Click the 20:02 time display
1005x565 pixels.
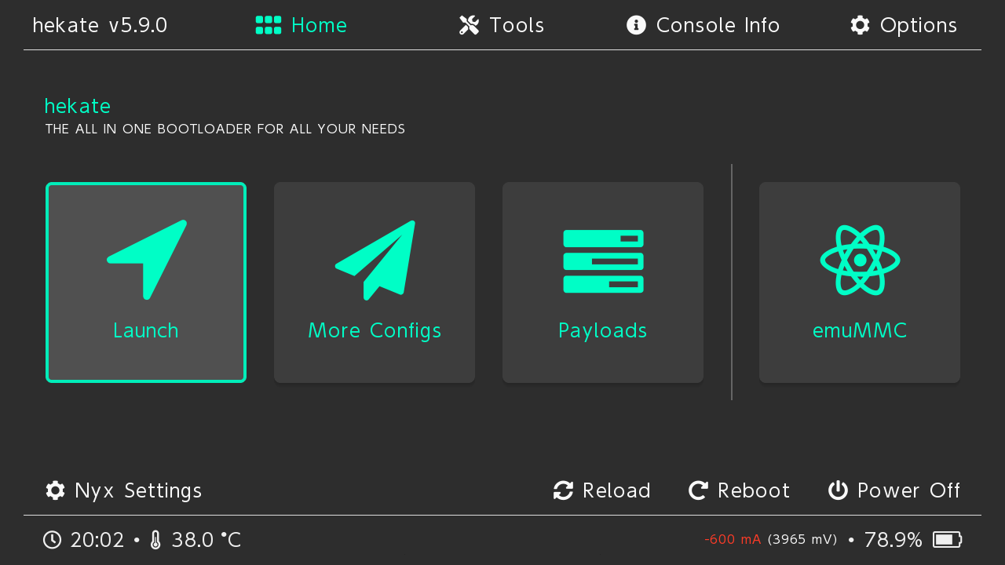click(x=97, y=540)
